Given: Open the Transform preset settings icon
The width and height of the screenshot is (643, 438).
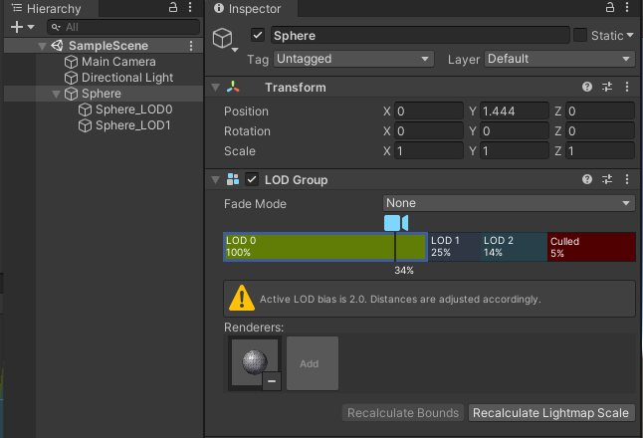Looking at the screenshot, I should pos(607,88).
